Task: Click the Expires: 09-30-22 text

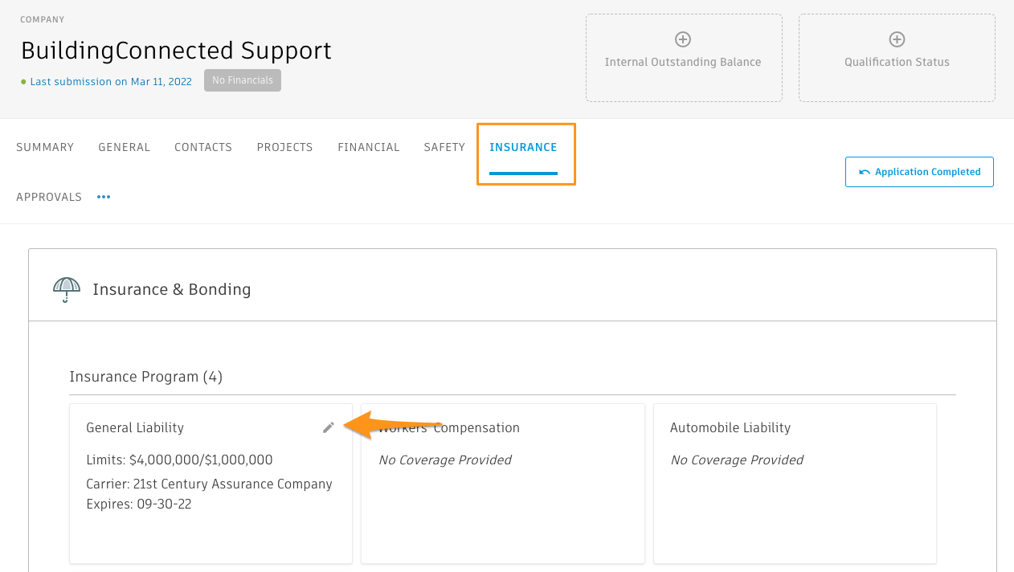Action: [139, 505]
